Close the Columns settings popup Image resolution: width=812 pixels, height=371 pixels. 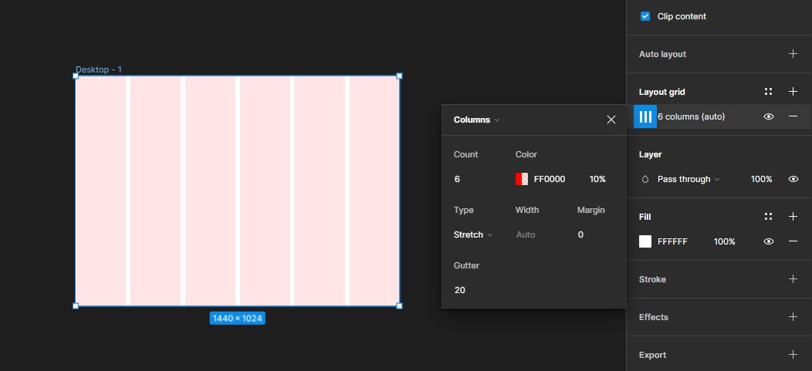(611, 120)
